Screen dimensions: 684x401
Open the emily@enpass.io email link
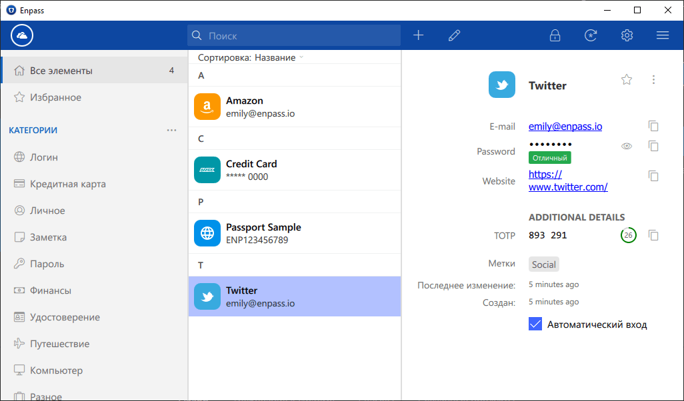pos(565,127)
